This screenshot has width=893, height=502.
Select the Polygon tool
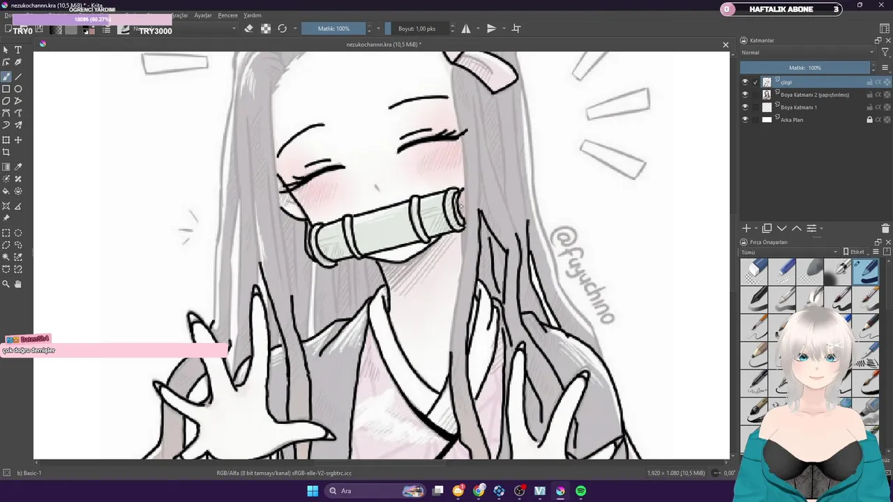point(6,101)
